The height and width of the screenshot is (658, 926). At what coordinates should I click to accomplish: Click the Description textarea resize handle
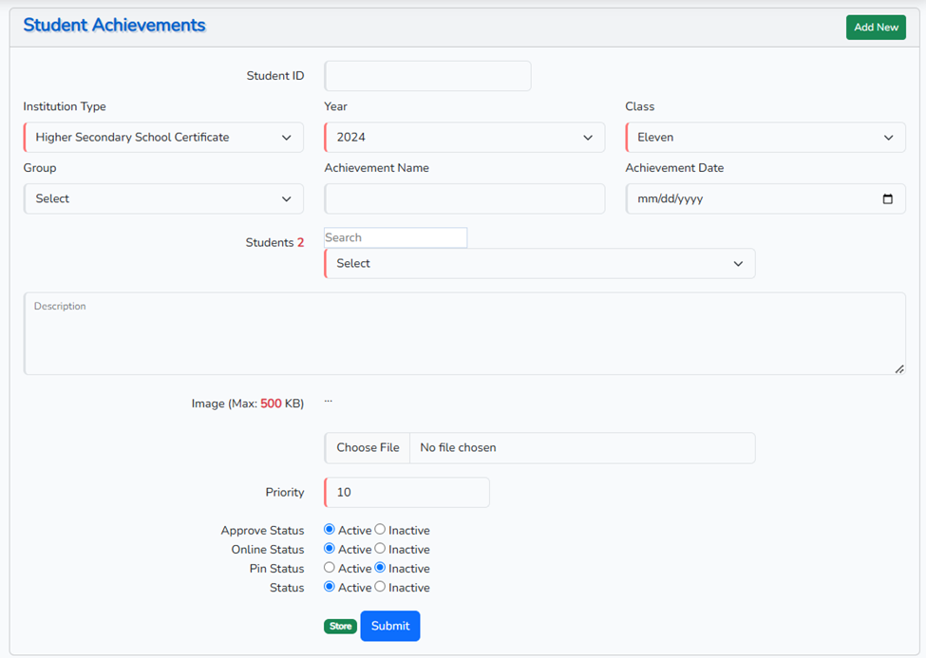pos(898,368)
